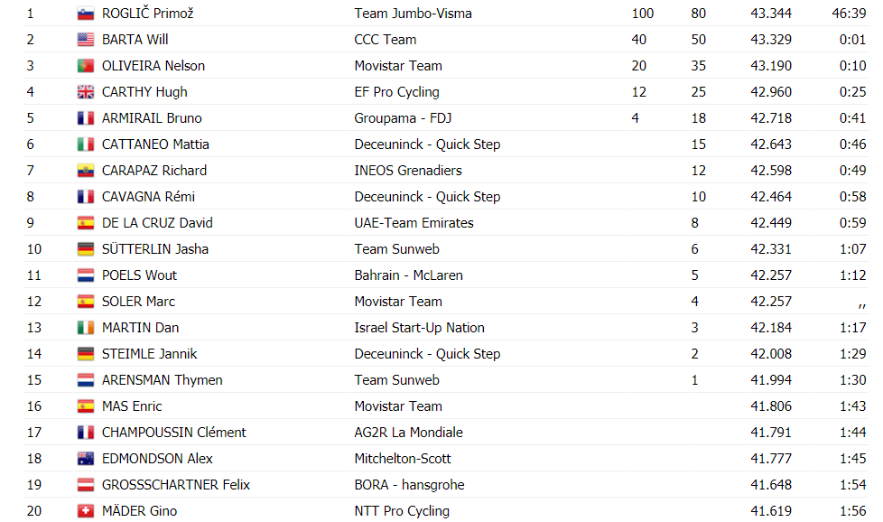Open the BORA - hansgrohe team link

(x=409, y=485)
